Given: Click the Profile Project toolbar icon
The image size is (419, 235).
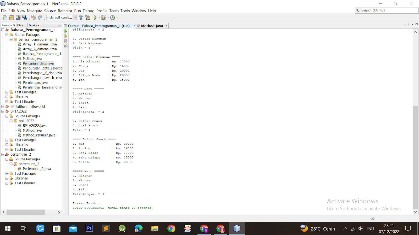Looking at the screenshot, I should pos(113,17).
